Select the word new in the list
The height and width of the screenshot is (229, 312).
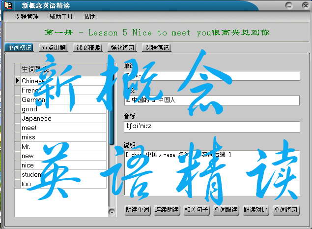(63, 156)
